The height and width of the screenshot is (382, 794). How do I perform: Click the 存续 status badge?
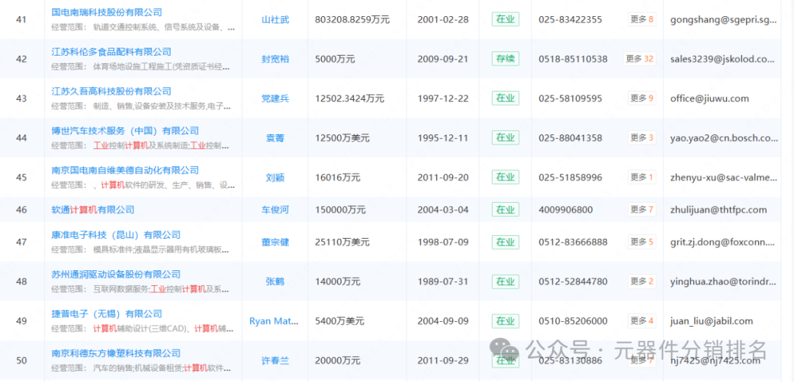(x=505, y=59)
